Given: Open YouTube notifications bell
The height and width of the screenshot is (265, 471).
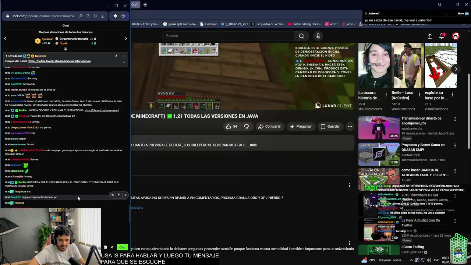Looking at the screenshot, I should tap(442, 36).
